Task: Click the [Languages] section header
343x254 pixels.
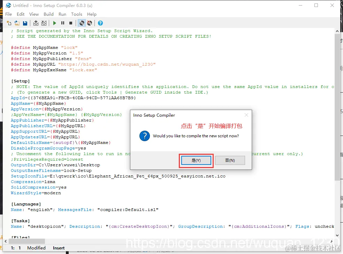Action: [x=26, y=204]
